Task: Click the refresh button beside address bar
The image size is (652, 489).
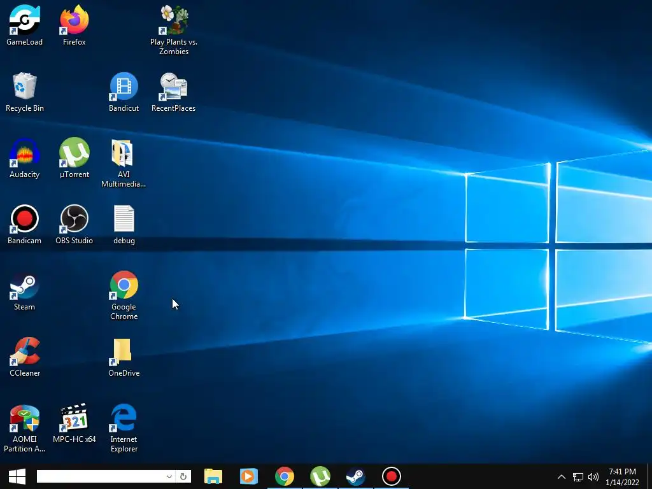Action: click(x=183, y=476)
